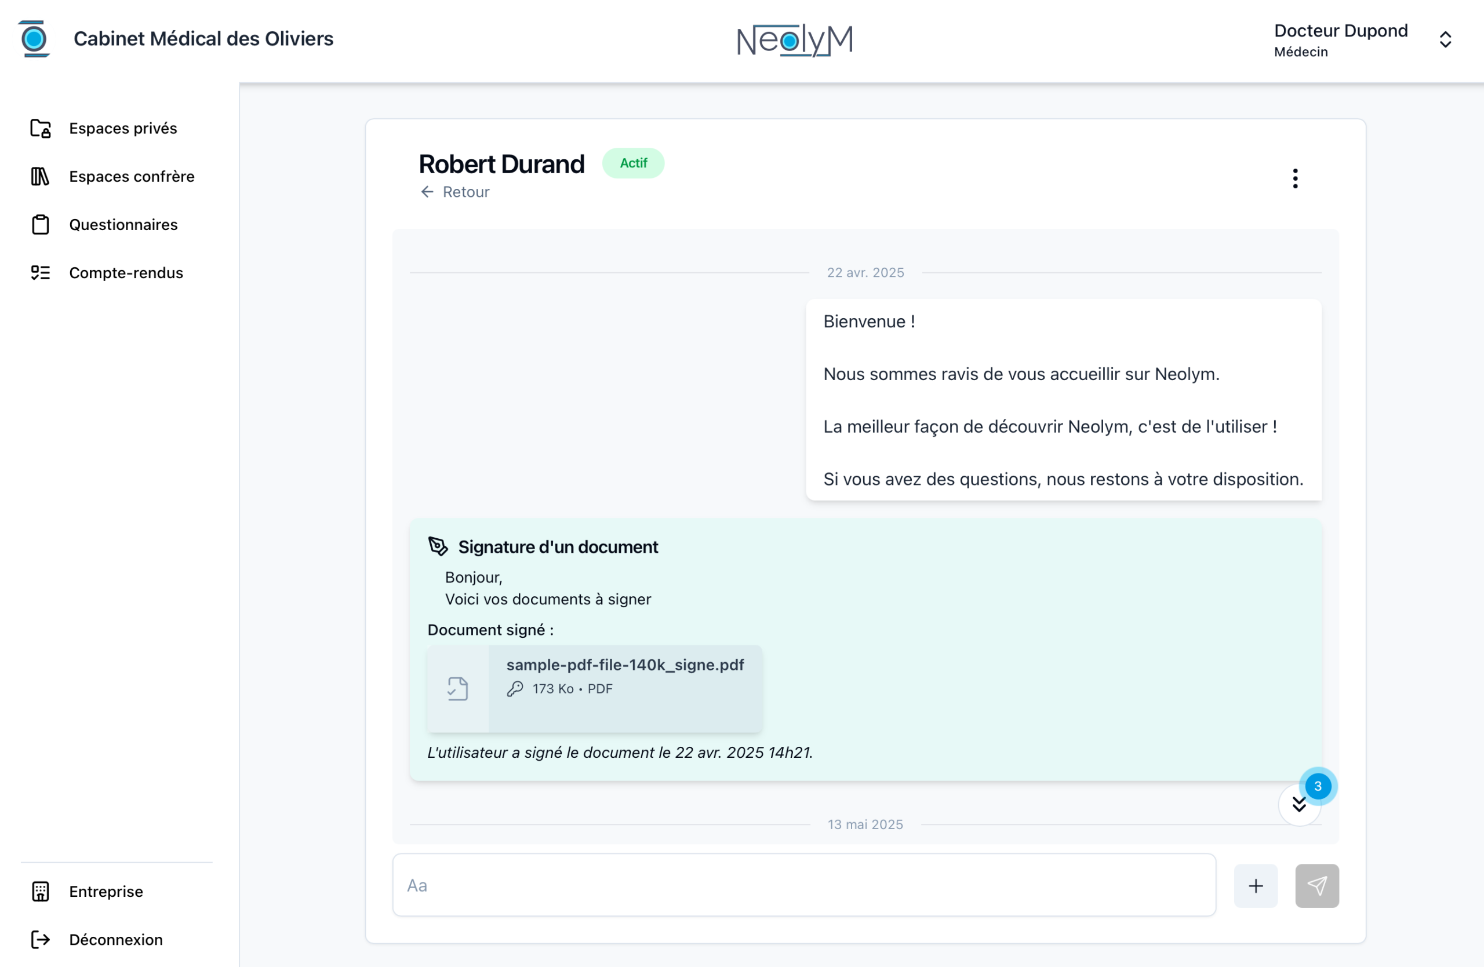Click the NeolyM center logo
The width and height of the screenshot is (1484, 967).
tap(794, 41)
